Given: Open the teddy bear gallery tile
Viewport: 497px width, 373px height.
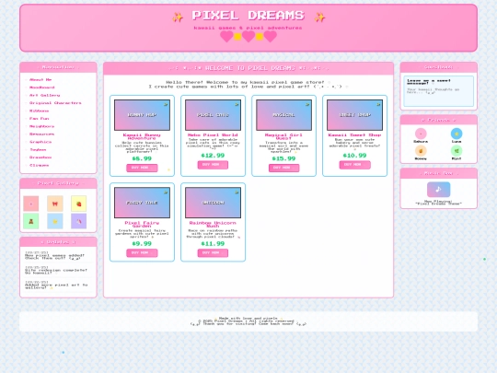Looking at the screenshot, I should click(31, 221).
